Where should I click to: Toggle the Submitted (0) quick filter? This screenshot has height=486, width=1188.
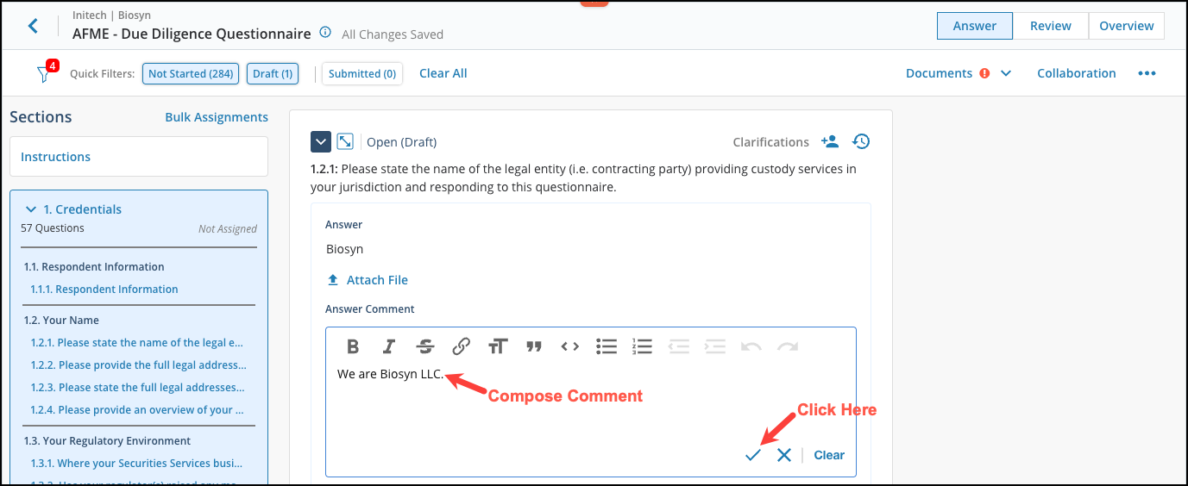pyautogui.click(x=362, y=74)
